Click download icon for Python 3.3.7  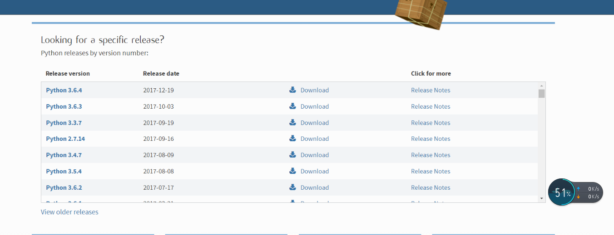(x=292, y=122)
